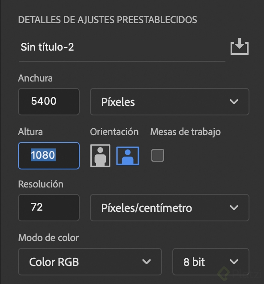Screen dimensions: 264x284
Task: Open the Color RGB mode dropdown
Action: pos(90,261)
